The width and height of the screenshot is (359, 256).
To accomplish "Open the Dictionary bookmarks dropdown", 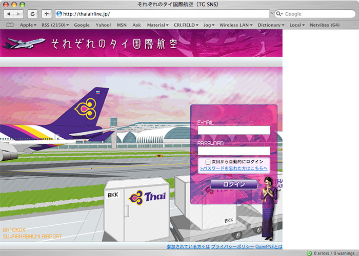I will tap(271, 25).
